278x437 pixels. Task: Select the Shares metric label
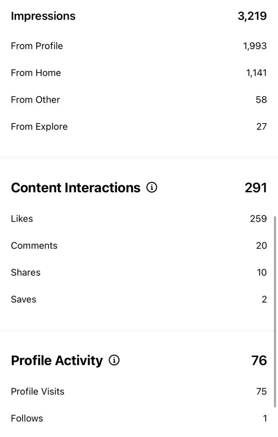tap(26, 273)
